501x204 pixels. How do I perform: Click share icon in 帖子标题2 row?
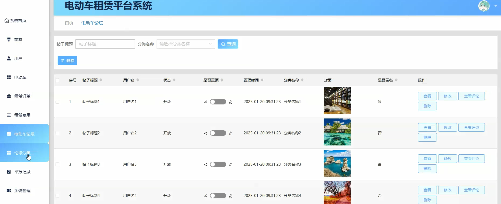tap(205, 133)
